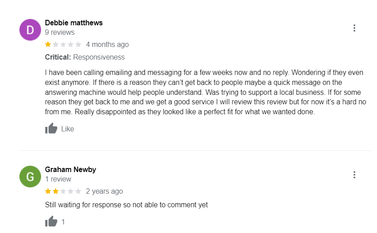Viewport: 377px width, 233px height.
Task: Click 'Critical: Responsiveness' label
Action: tap(85, 57)
